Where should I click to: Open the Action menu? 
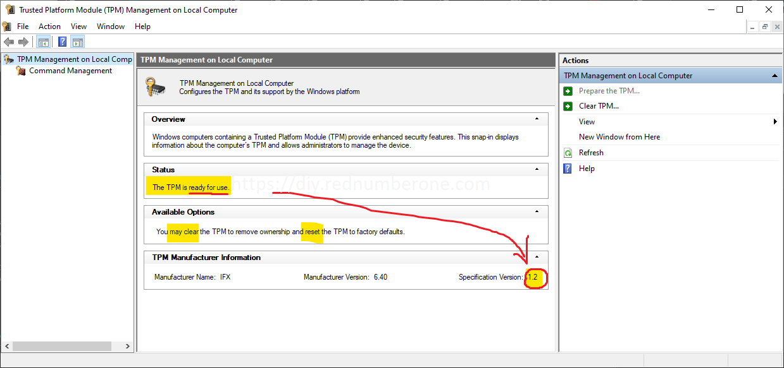pyautogui.click(x=49, y=27)
